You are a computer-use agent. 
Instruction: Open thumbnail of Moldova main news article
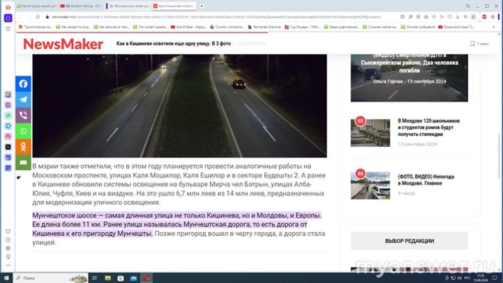tap(370, 185)
